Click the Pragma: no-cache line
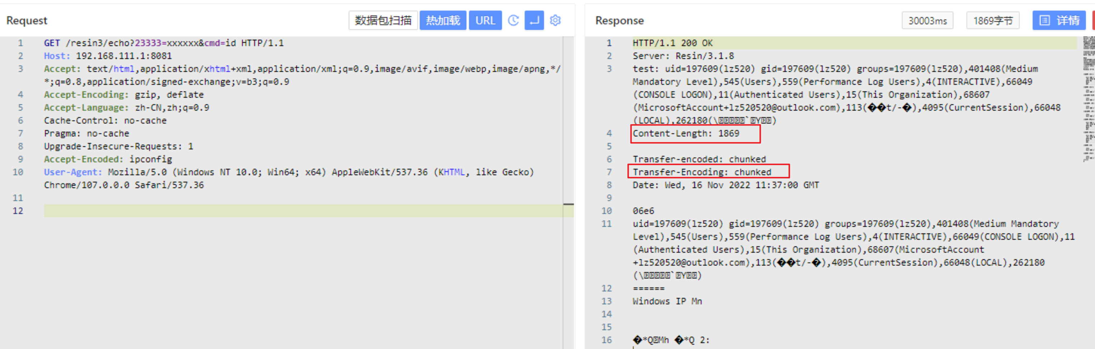This screenshot has width=1095, height=349. tap(86, 133)
